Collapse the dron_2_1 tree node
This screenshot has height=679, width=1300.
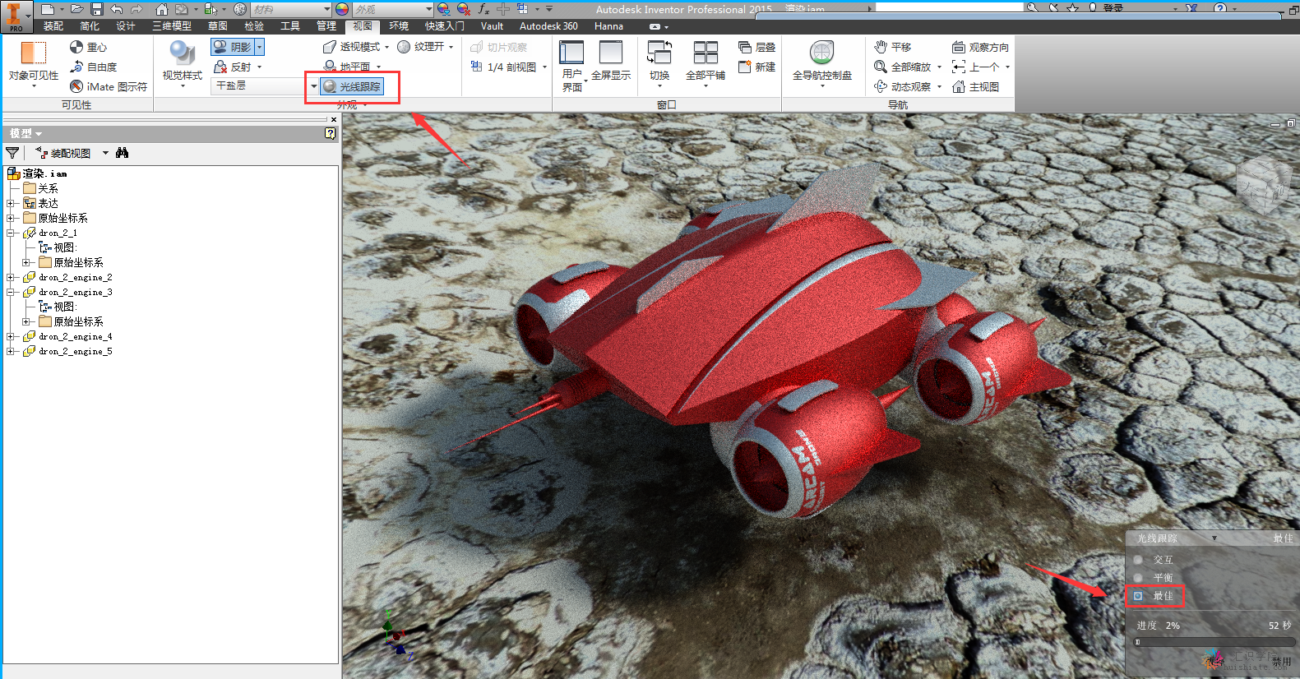coord(10,233)
